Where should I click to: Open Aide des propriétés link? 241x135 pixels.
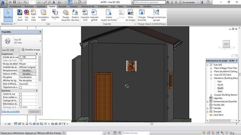click(11, 112)
